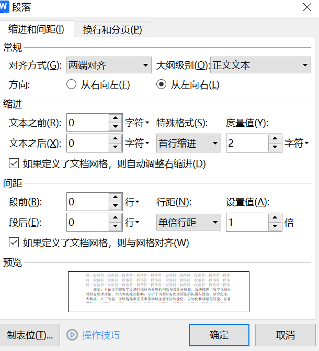
Task: Open the 行距 dropdown showing 单倍行距
Action: (189, 222)
